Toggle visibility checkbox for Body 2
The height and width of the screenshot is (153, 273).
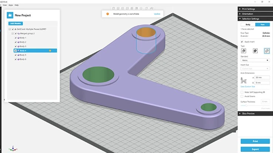(x=16, y=42)
